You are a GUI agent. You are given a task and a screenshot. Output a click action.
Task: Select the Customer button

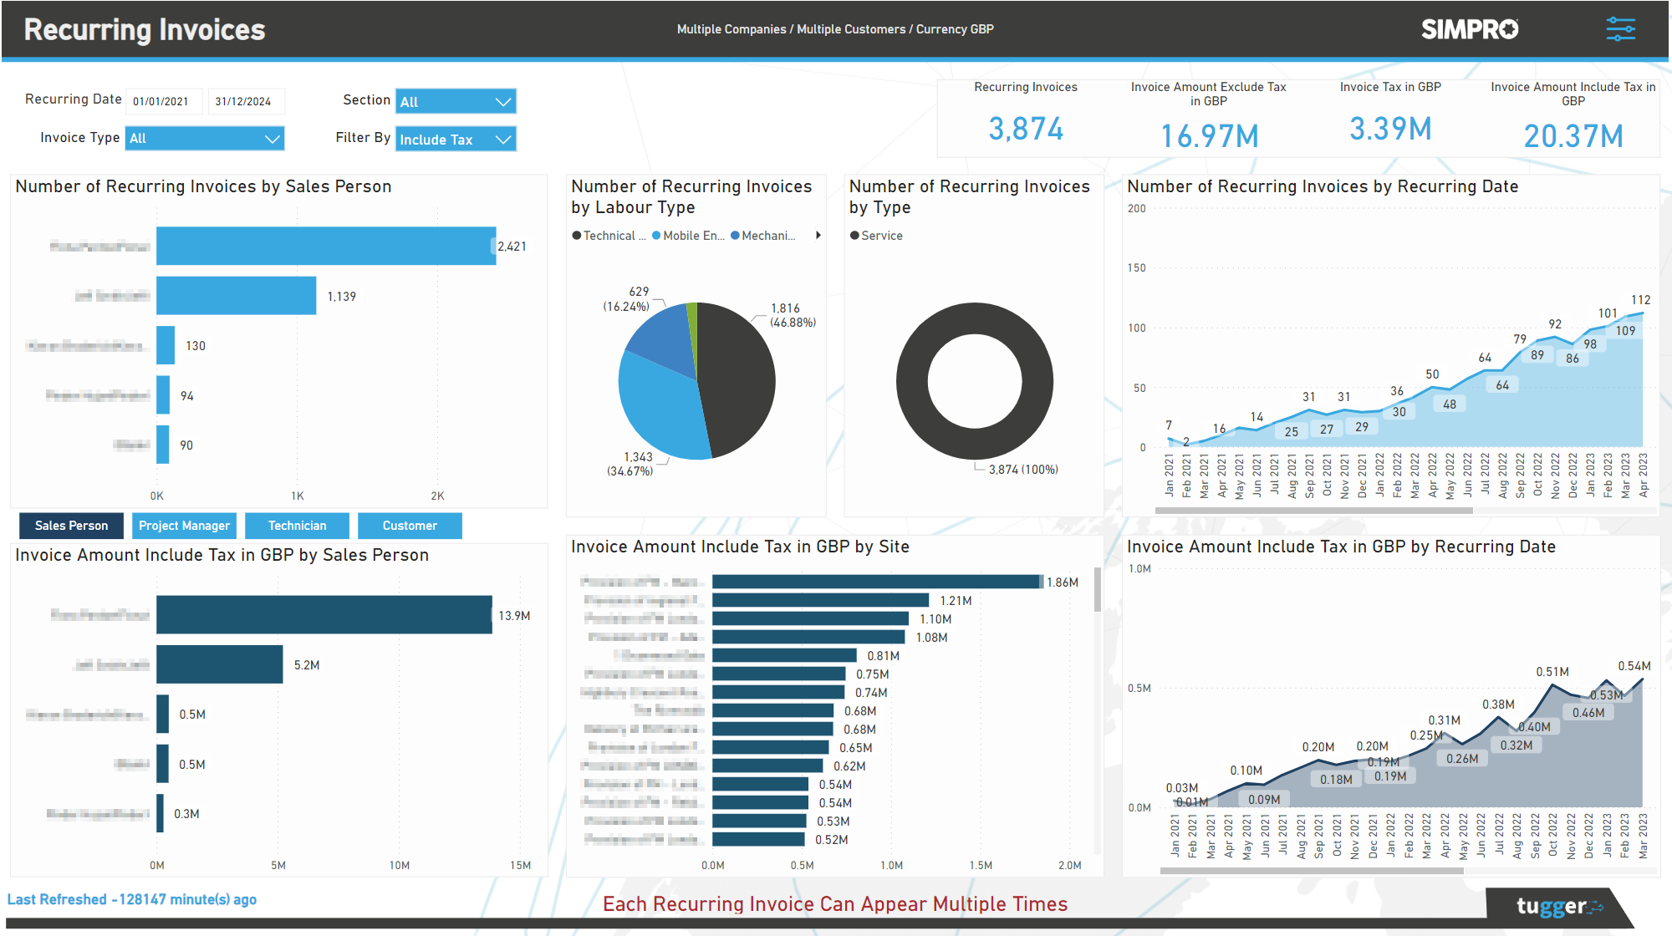click(410, 525)
